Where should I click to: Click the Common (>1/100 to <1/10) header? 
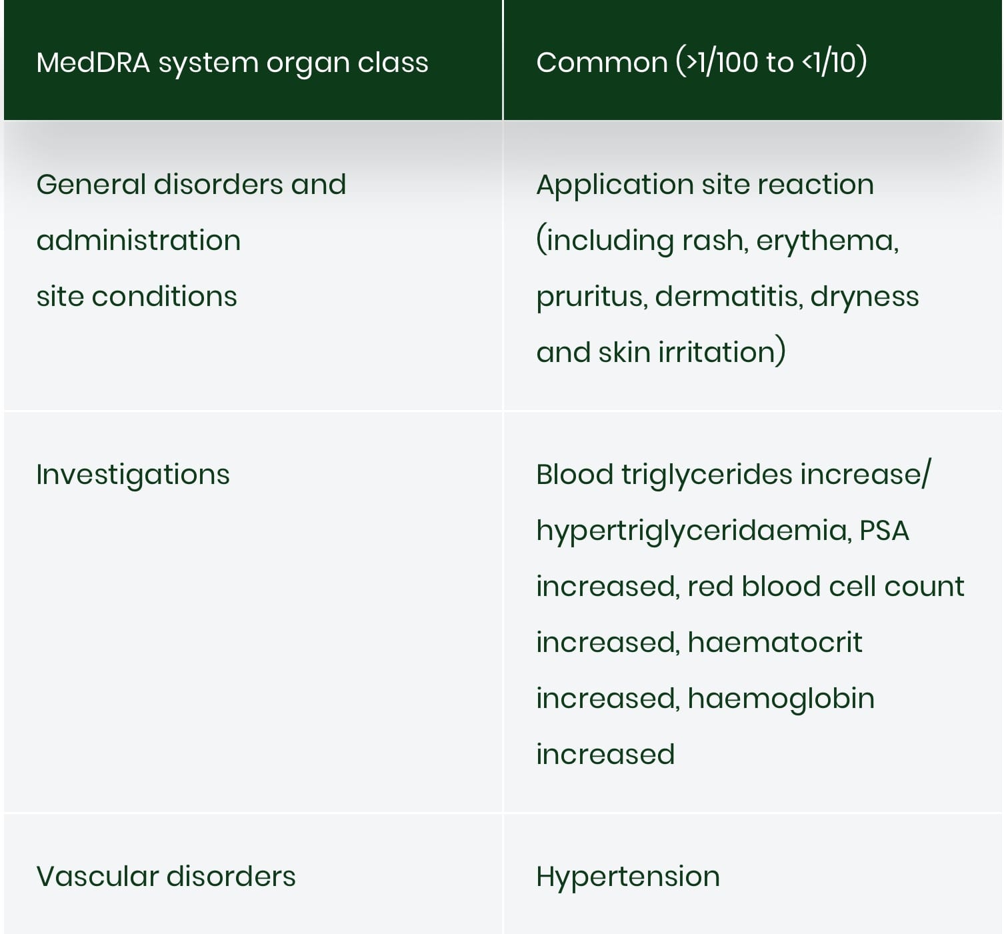753,60
